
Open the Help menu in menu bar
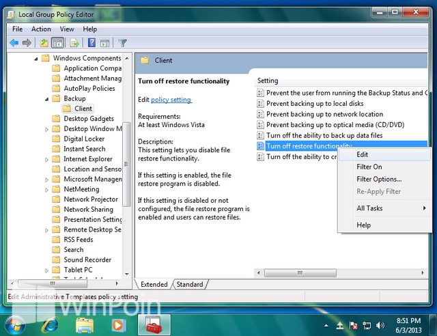tap(89, 29)
